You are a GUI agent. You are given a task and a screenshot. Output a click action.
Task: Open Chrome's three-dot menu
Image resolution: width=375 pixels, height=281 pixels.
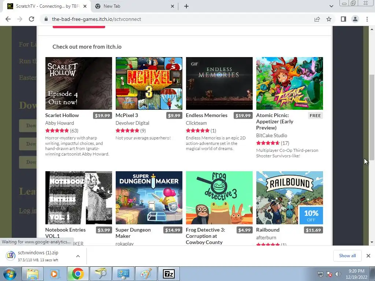coord(367,19)
